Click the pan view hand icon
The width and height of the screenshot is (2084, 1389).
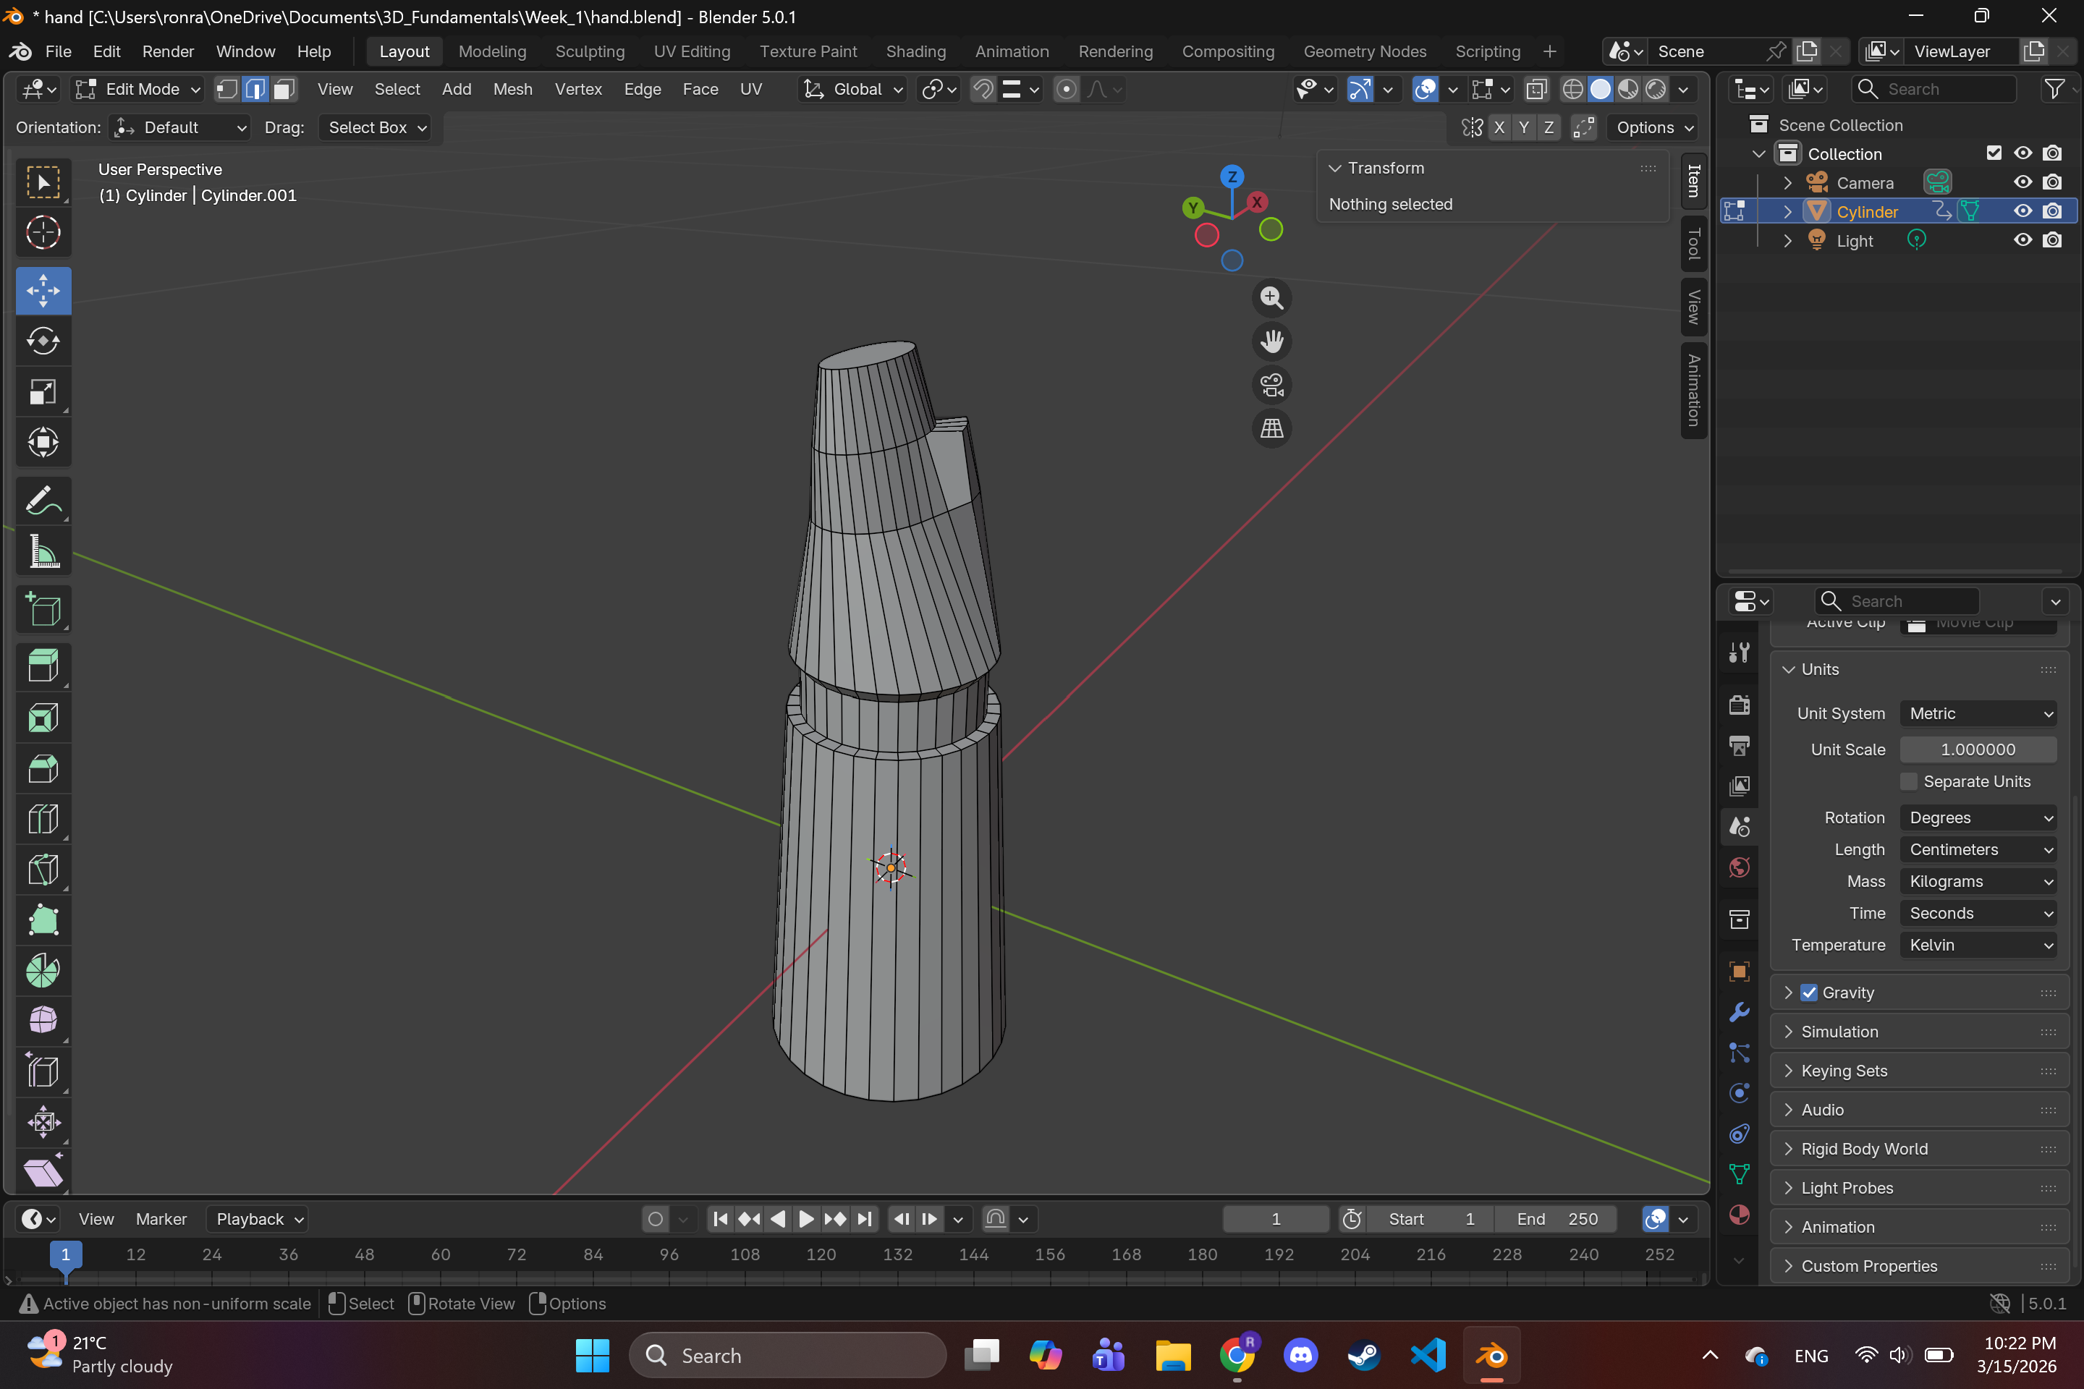[x=1271, y=341]
